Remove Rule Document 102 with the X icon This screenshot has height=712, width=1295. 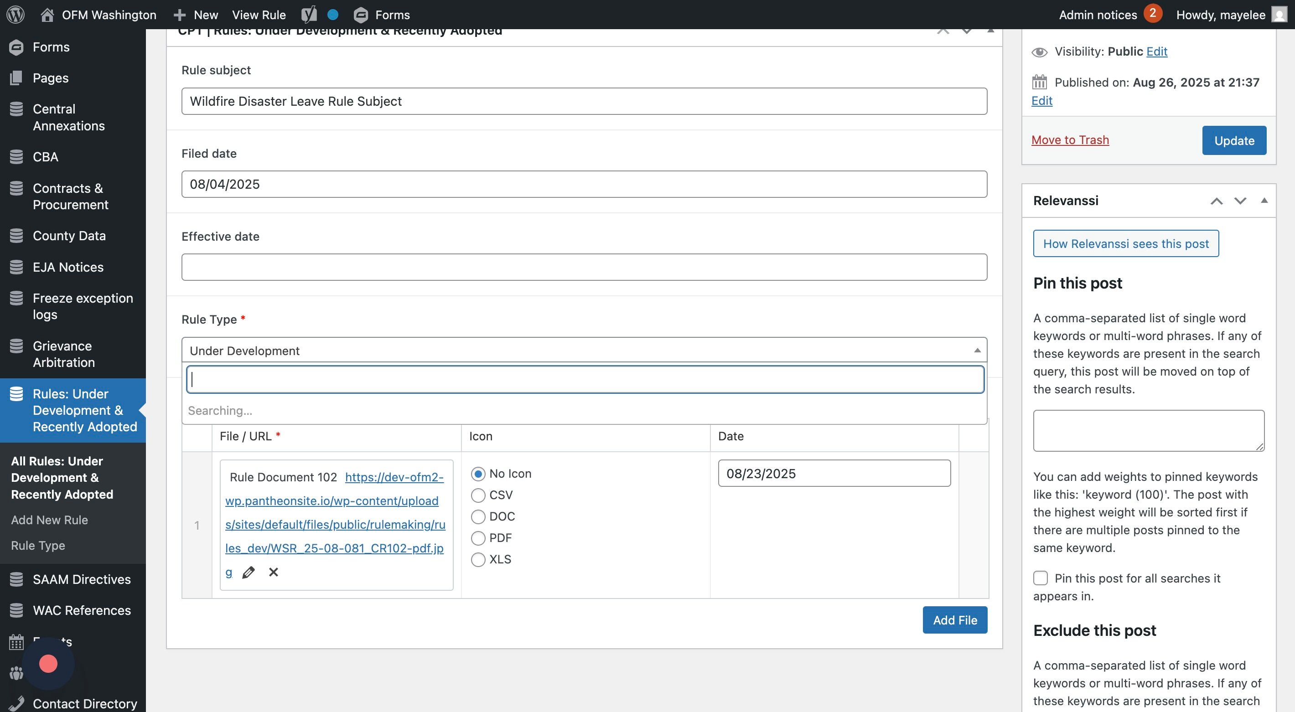(274, 573)
